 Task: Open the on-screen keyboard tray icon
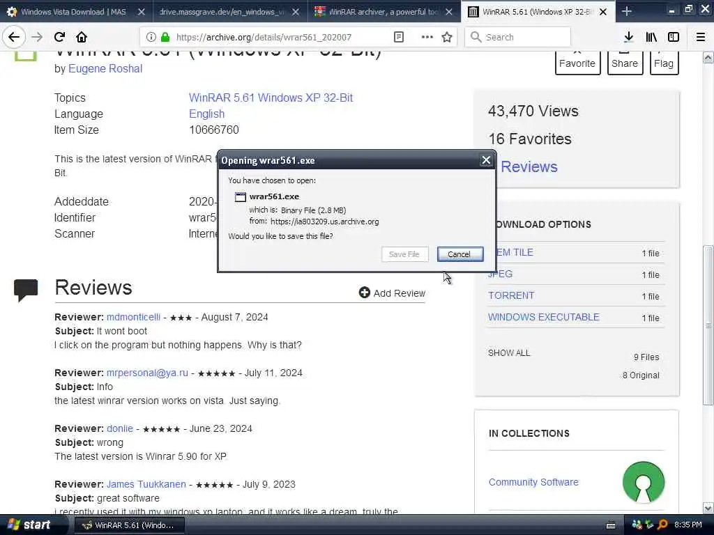pos(611,525)
